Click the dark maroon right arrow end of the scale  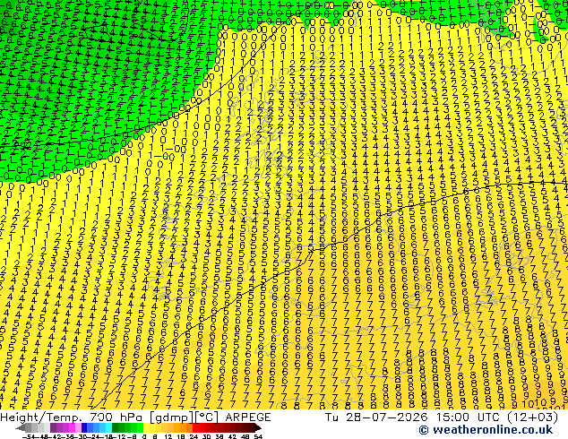(258, 428)
